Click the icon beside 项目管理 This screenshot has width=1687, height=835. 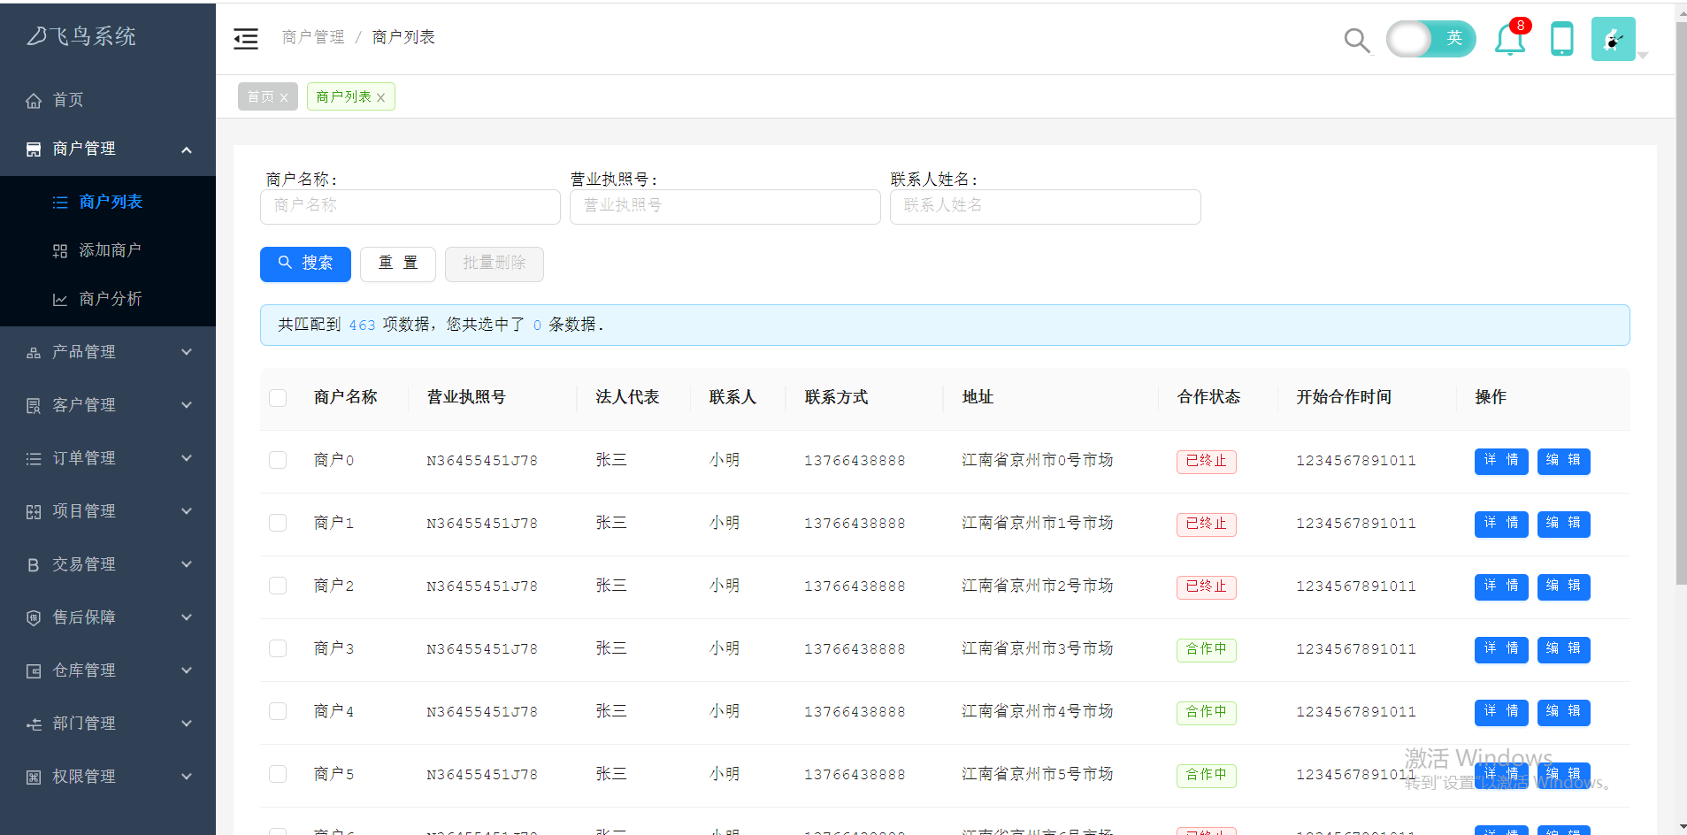tap(34, 512)
